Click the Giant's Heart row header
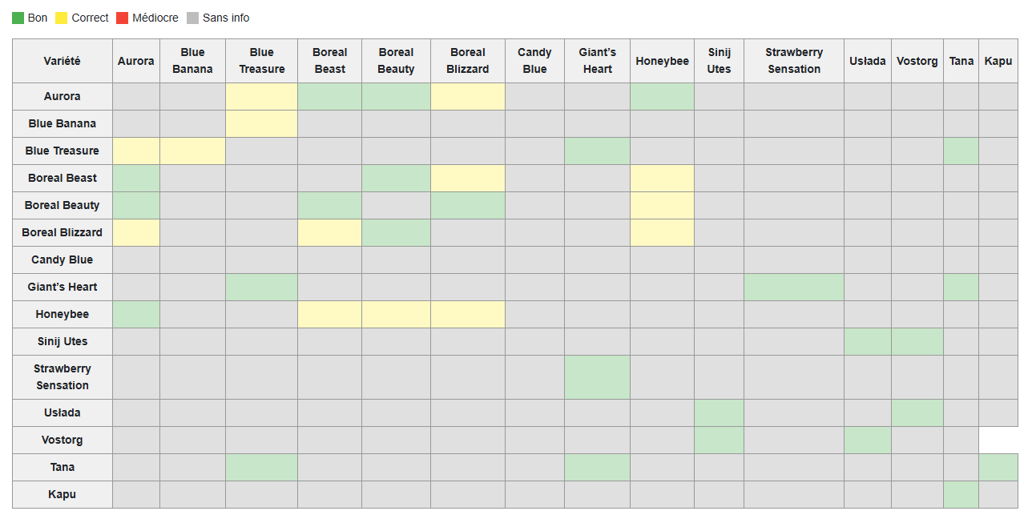The height and width of the screenshot is (527, 1032). pyautogui.click(x=62, y=287)
